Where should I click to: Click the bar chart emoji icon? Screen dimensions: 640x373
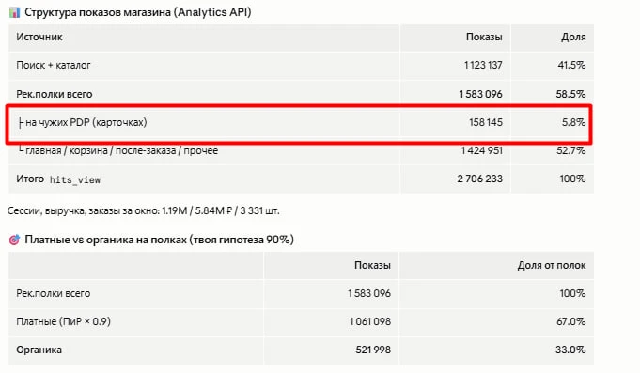pyautogui.click(x=14, y=12)
